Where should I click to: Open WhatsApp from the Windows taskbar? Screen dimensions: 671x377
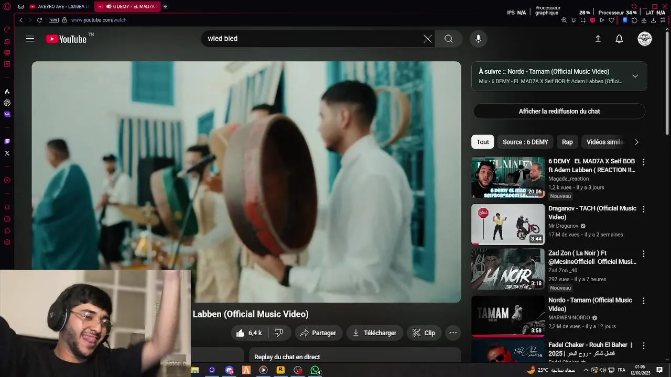tap(315, 370)
